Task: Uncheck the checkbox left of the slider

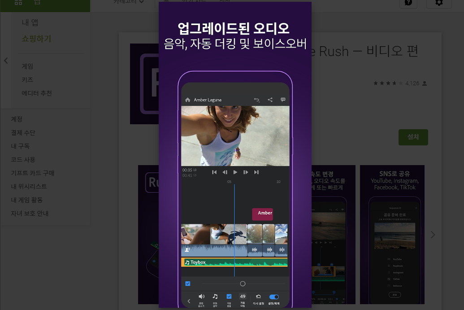Action: tap(187, 284)
